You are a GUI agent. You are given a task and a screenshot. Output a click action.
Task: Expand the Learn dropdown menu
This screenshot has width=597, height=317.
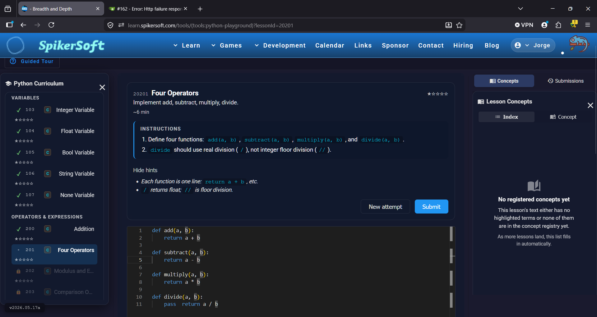click(x=187, y=45)
